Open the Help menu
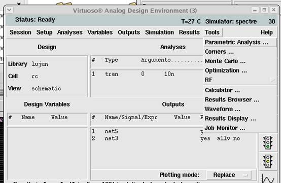This screenshot has height=183, width=281. click(x=267, y=32)
